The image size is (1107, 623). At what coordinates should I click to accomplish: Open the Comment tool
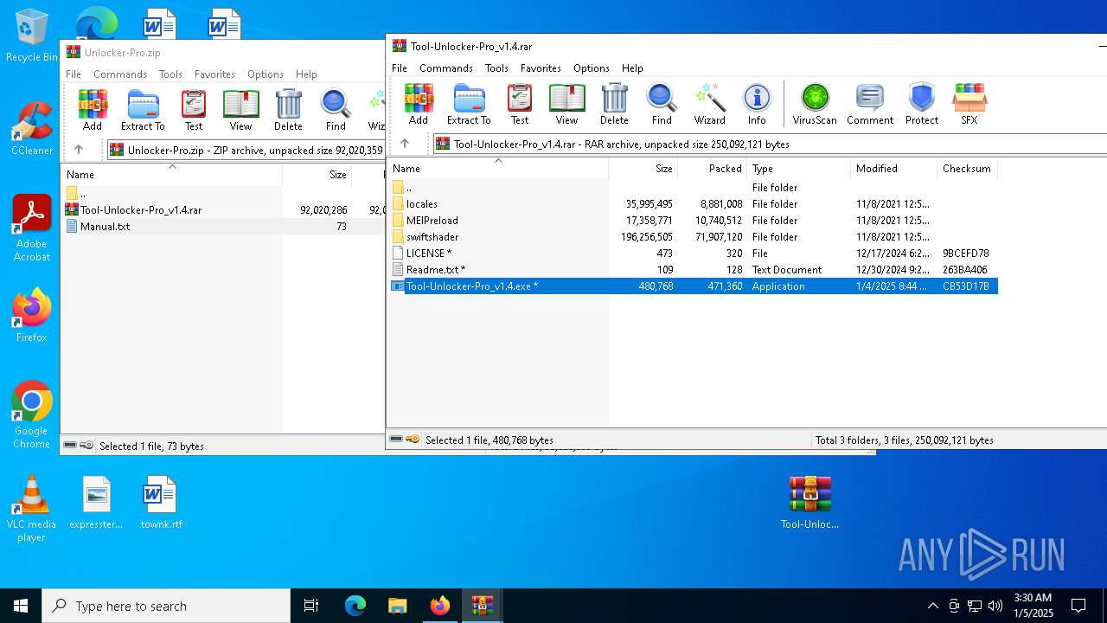(870, 105)
